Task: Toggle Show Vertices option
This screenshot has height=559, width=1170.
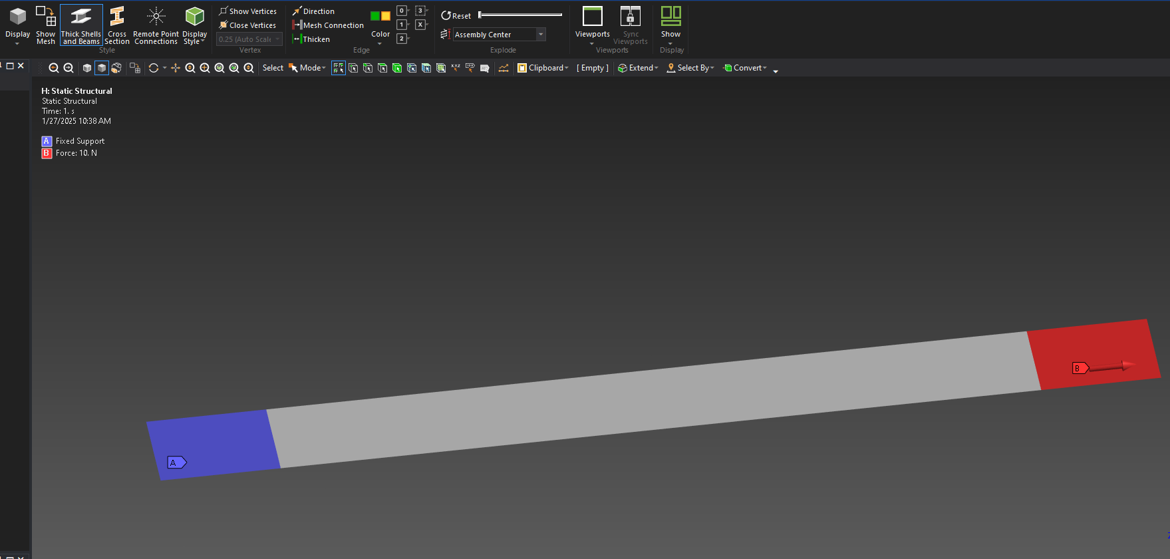Action: tap(247, 11)
